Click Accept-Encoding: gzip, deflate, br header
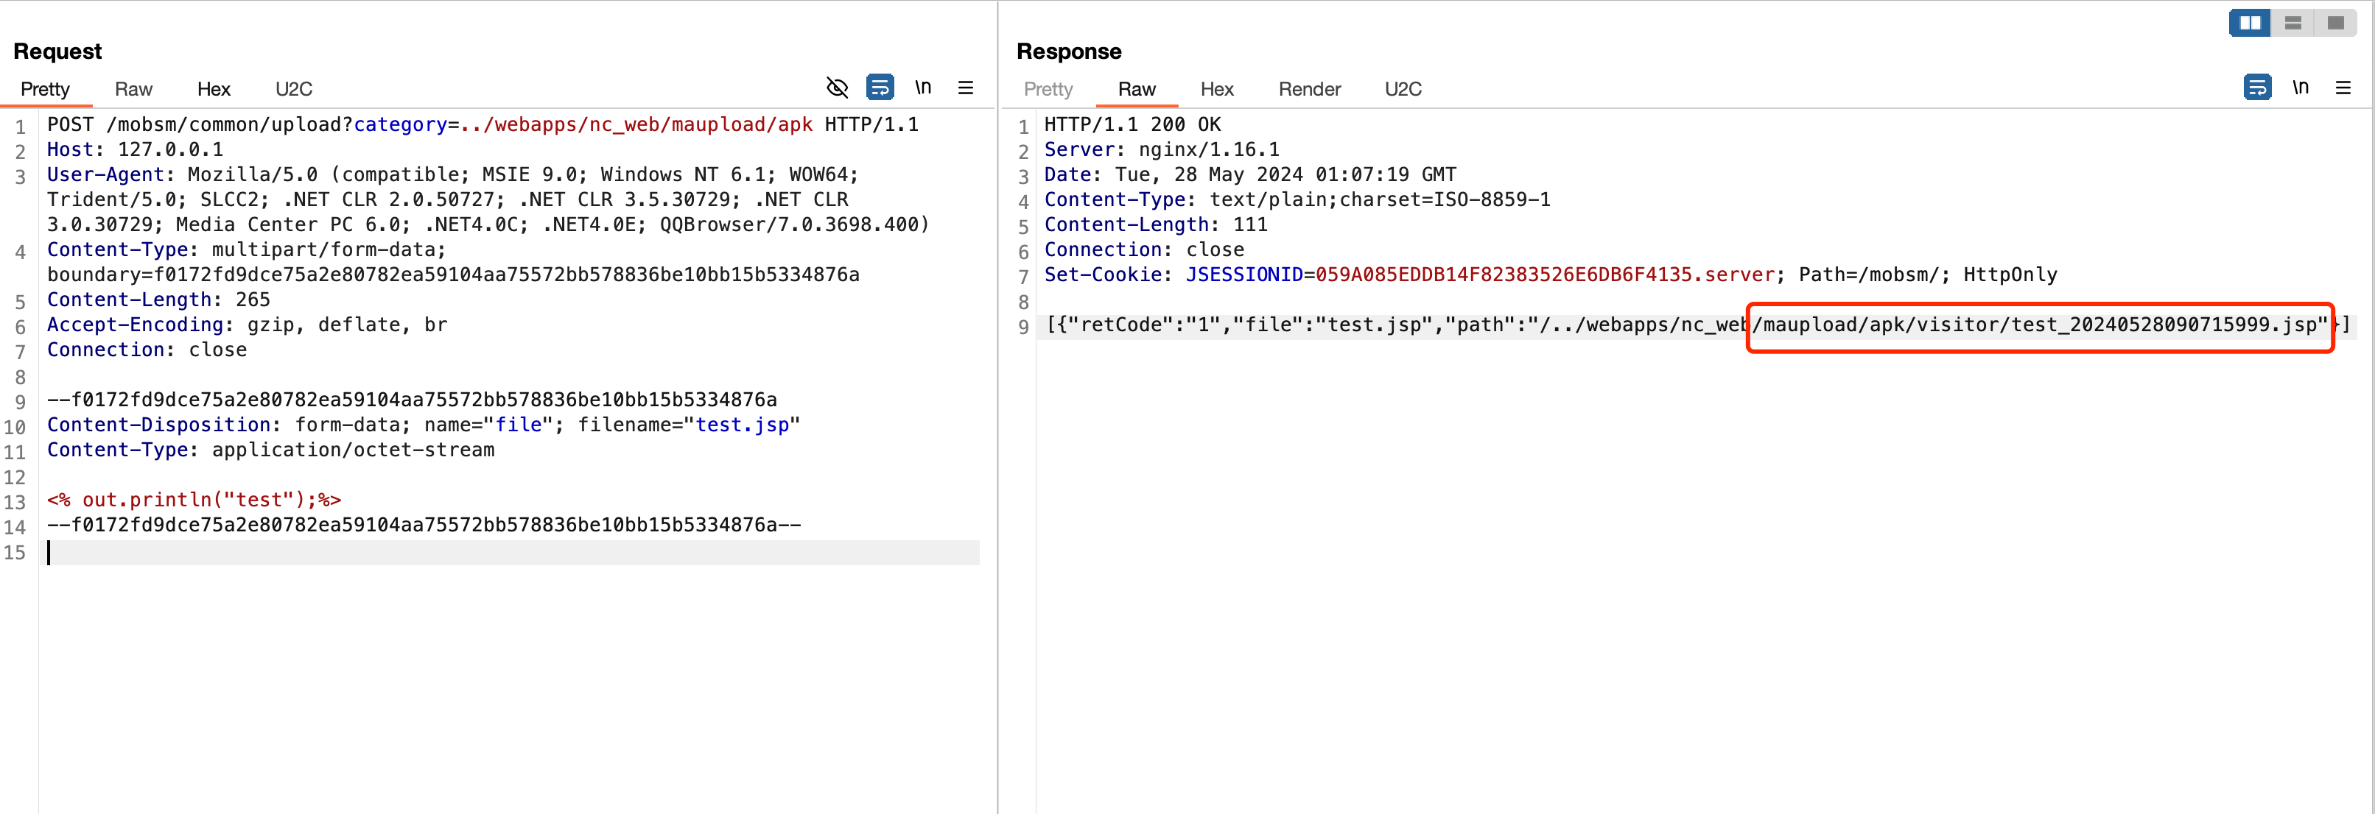 tap(247, 324)
